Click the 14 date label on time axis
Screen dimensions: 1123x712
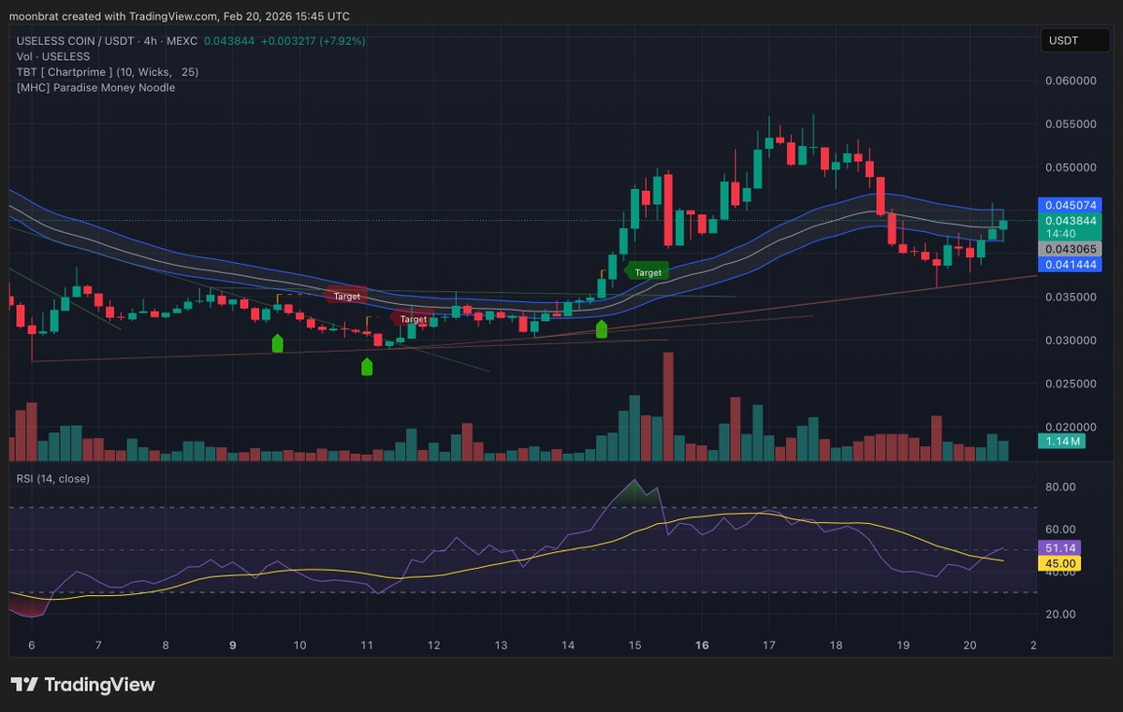point(568,646)
